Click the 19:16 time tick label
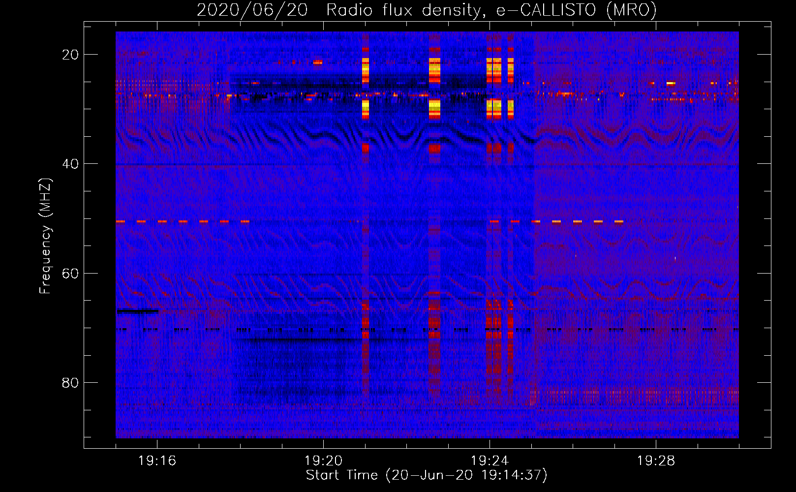This screenshot has height=492, width=796. [x=157, y=461]
